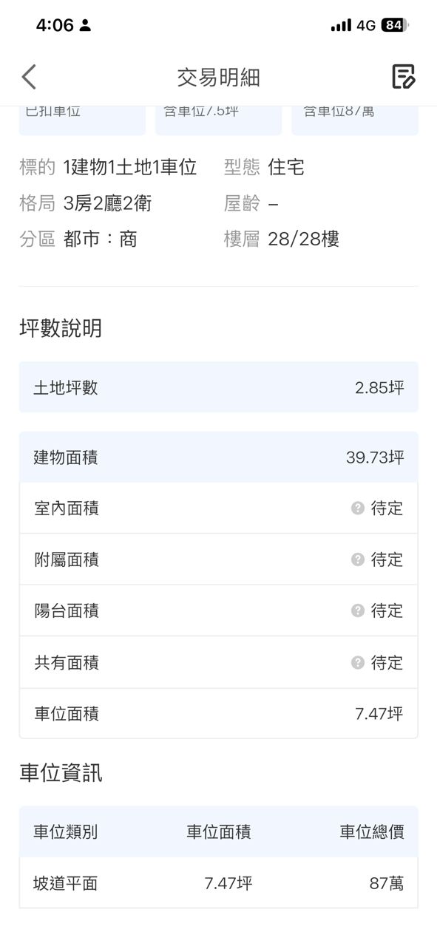Screen dimensions: 437x946
Task: Tap the 交易明細 page title
Action: (219, 78)
